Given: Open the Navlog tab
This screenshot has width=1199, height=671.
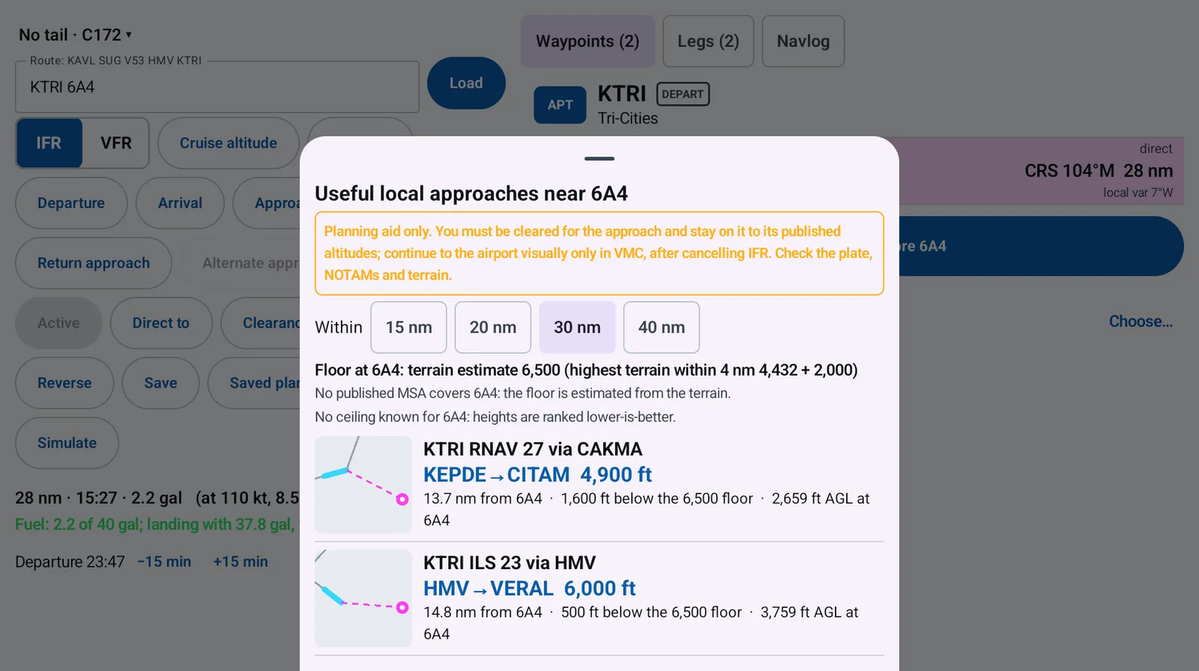Looking at the screenshot, I should coord(803,41).
